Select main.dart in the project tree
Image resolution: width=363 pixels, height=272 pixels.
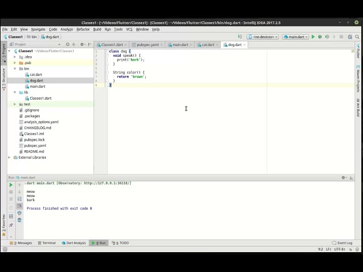pyautogui.click(x=37, y=87)
